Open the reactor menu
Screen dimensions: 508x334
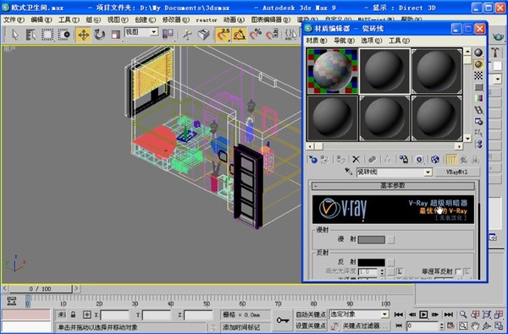tap(207, 19)
